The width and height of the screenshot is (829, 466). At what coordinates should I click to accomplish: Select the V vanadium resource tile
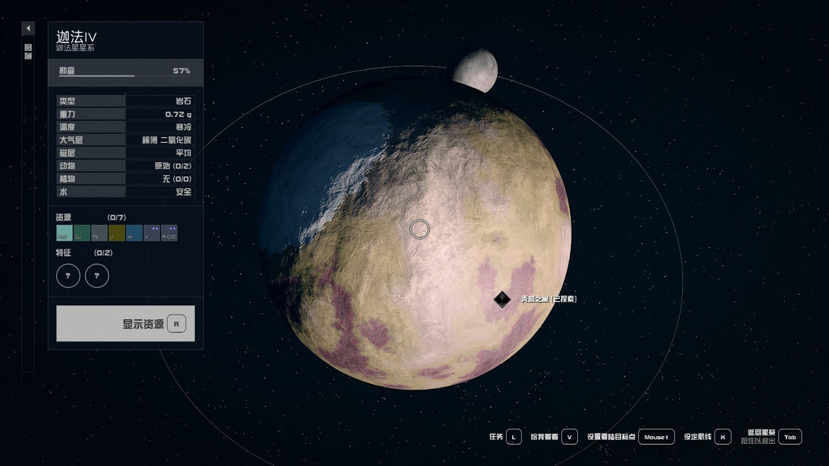pyautogui.click(x=151, y=233)
